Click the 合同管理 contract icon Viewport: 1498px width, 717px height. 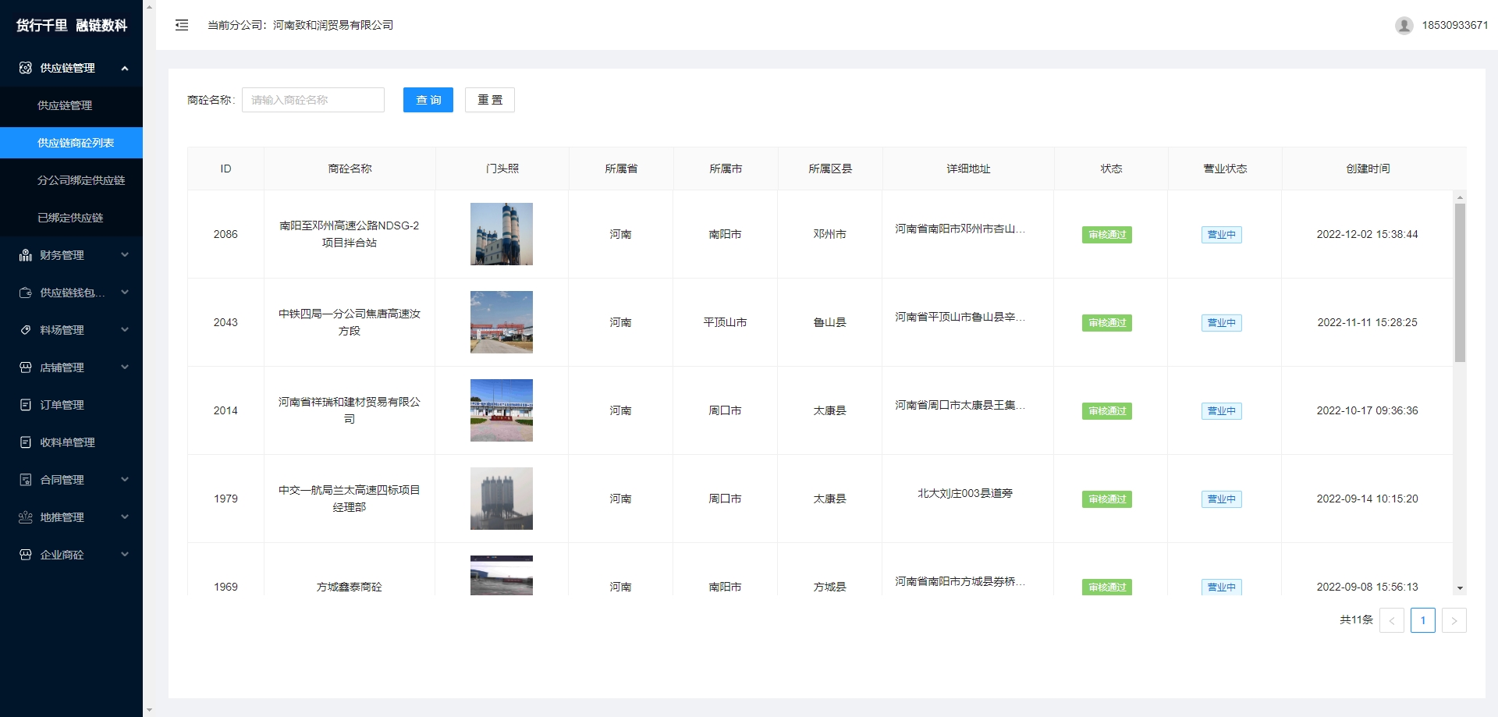[25, 480]
